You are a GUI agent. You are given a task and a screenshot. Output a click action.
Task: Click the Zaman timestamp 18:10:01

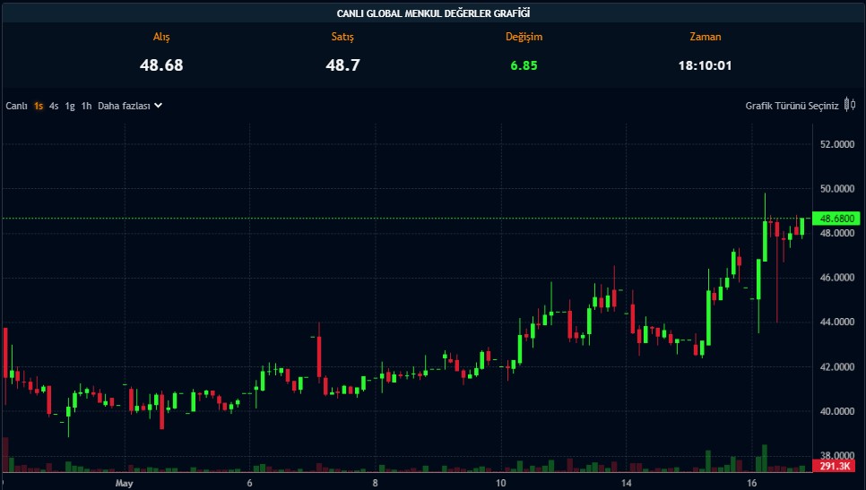click(705, 65)
